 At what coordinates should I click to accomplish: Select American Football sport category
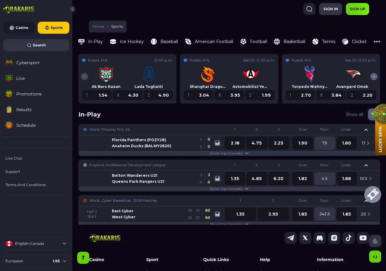[x=209, y=42]
